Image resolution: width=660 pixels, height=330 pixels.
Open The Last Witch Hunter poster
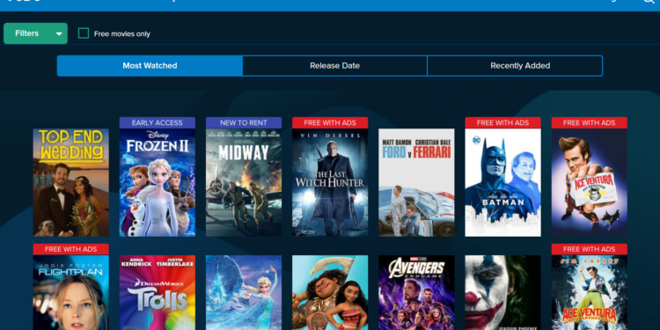330,182
